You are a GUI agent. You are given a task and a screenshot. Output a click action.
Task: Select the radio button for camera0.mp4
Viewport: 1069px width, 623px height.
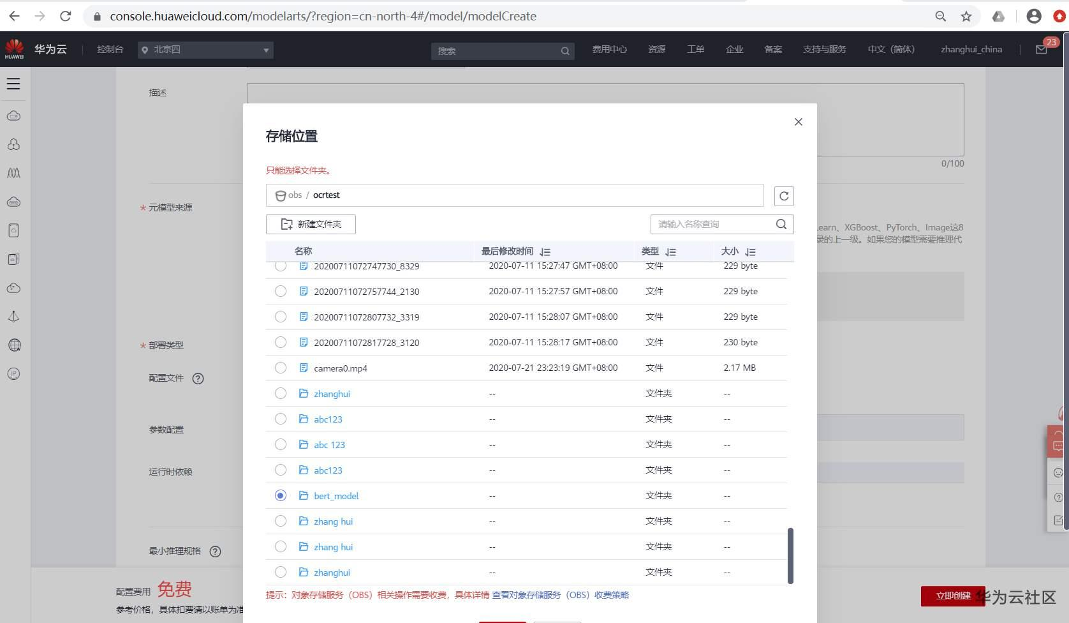coord(281,368)
